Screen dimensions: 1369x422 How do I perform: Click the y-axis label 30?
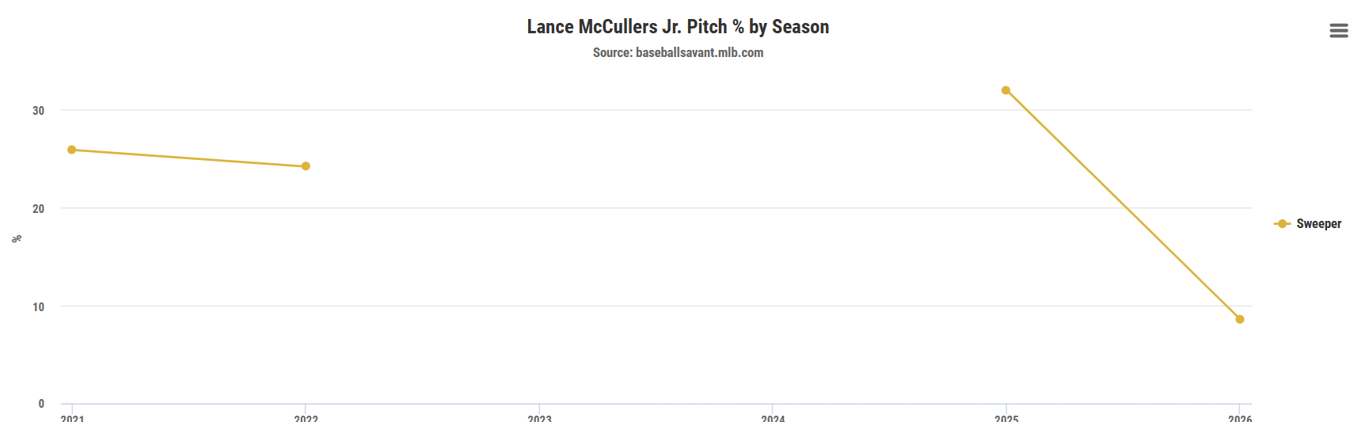(x=38, y=111)
